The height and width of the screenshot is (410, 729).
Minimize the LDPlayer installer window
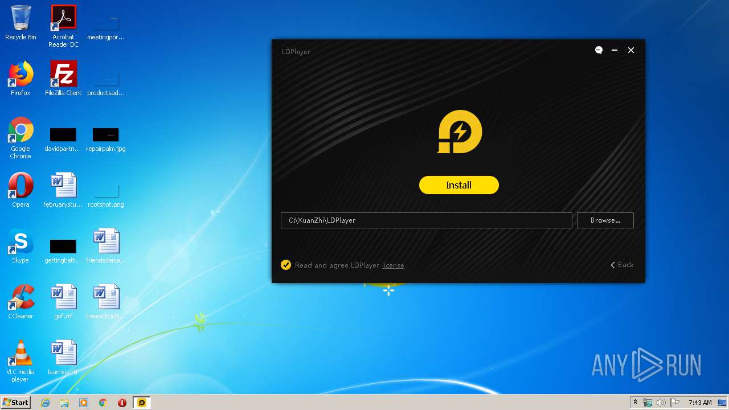pyautogui.click(x=615, y=50)
